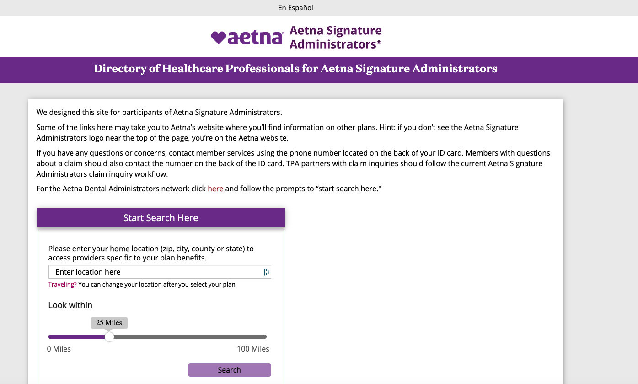Click the Directory of Healthcare Professionals banner
Viewport: 638px width, 384px height.
pyautogui.click(x=295, y=69)
